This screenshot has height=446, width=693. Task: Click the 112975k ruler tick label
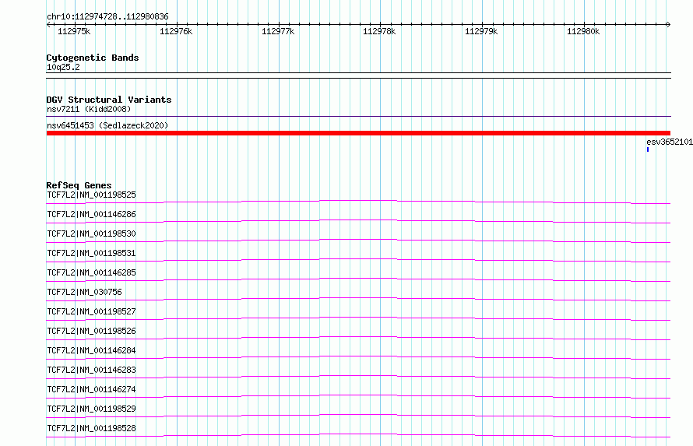coord(74,31)
